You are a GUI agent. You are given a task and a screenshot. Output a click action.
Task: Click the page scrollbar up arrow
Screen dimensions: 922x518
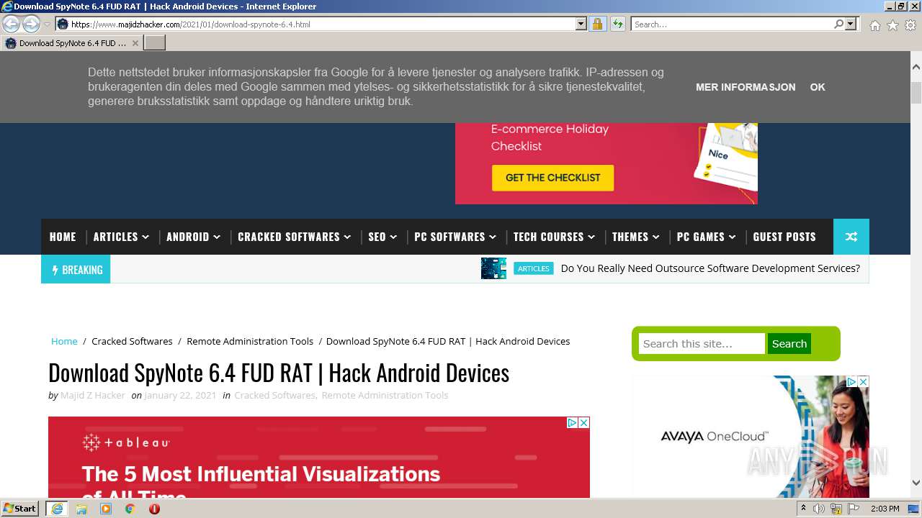coord(916,67)
